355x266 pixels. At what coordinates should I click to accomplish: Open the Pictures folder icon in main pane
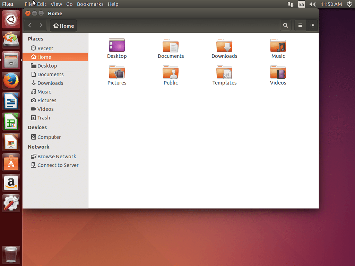pyautogui.click(x=117, y=72)
